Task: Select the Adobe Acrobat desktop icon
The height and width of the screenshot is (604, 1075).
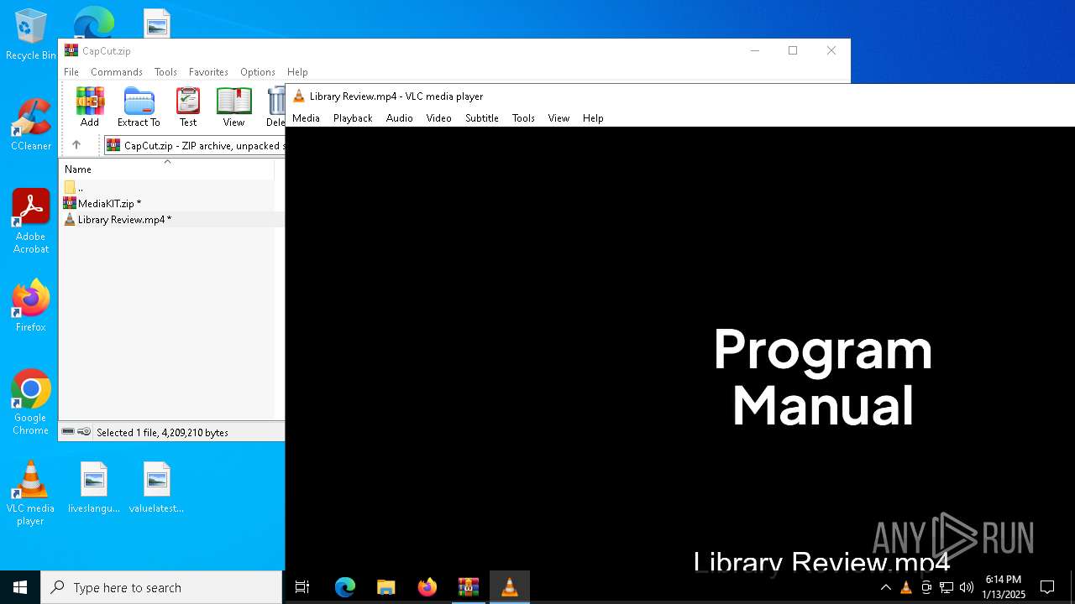Action: pos(31,221)
